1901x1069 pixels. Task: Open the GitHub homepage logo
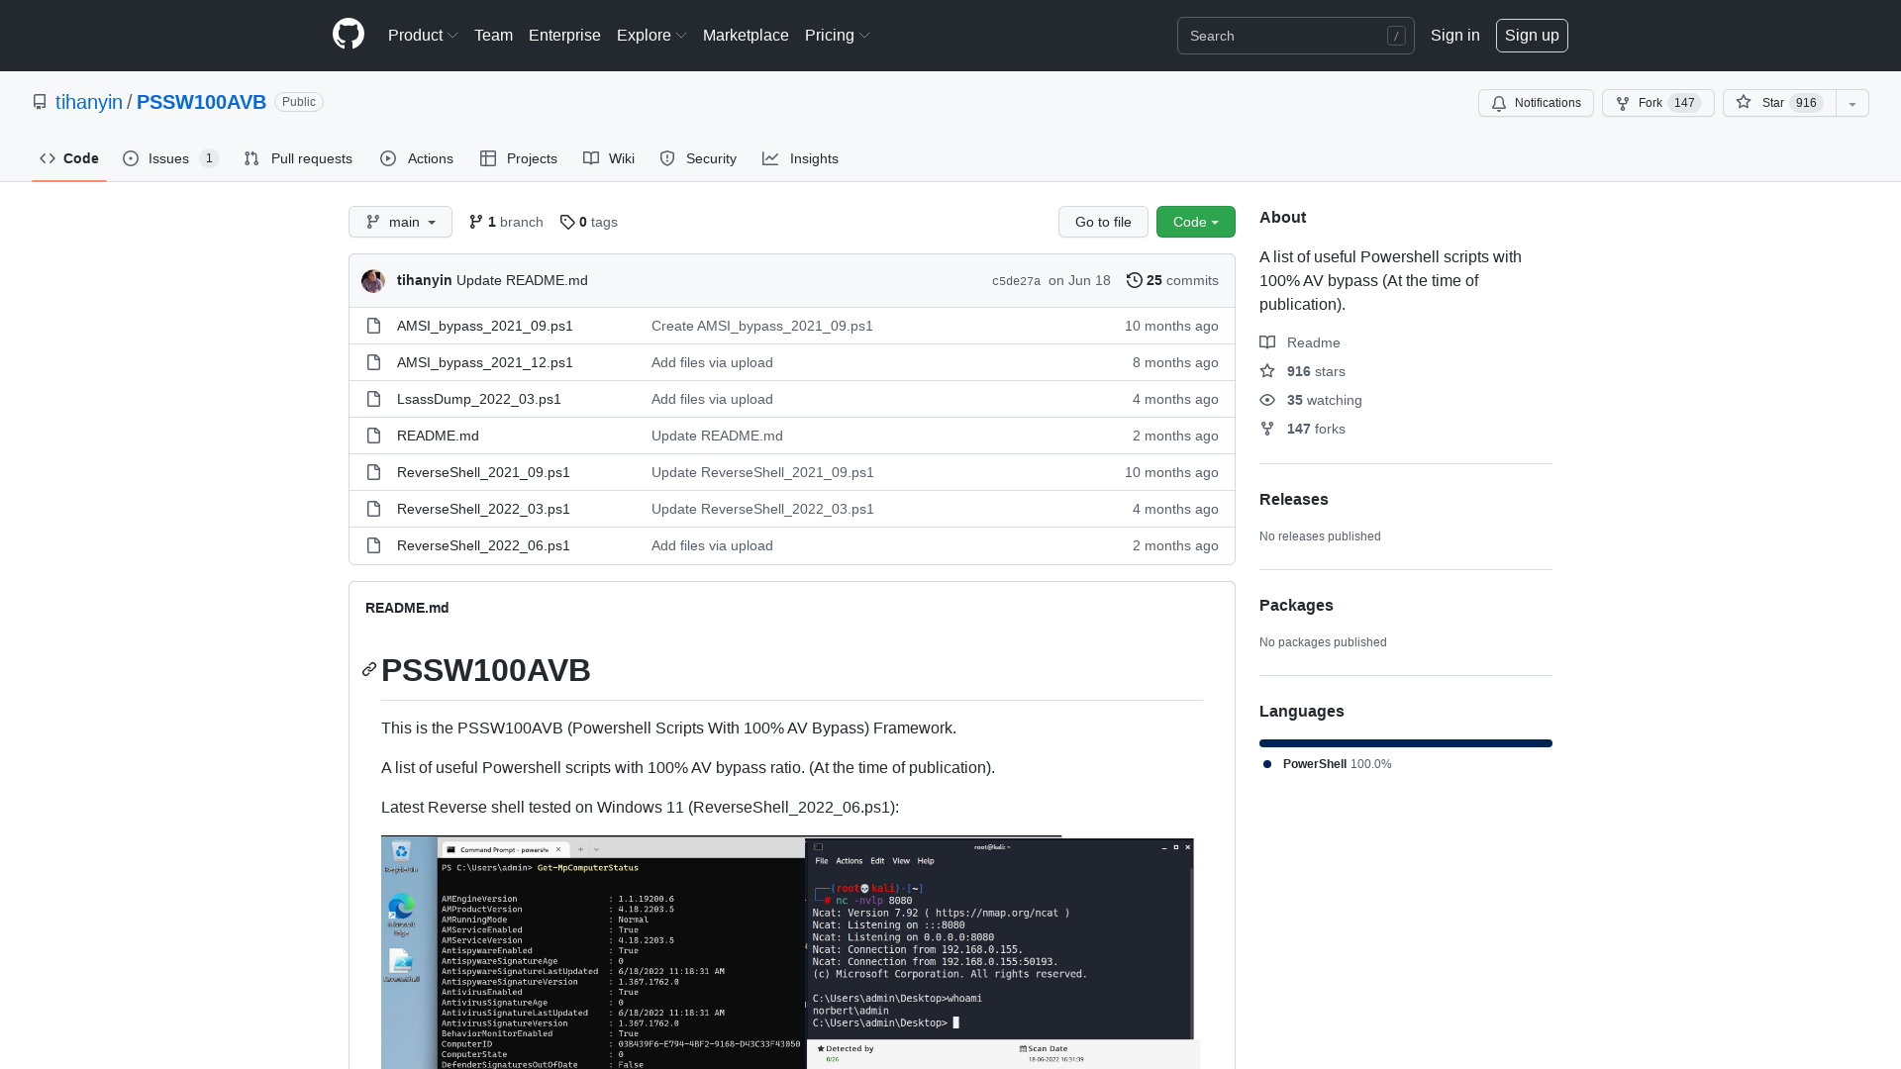[x=349, y=35]
